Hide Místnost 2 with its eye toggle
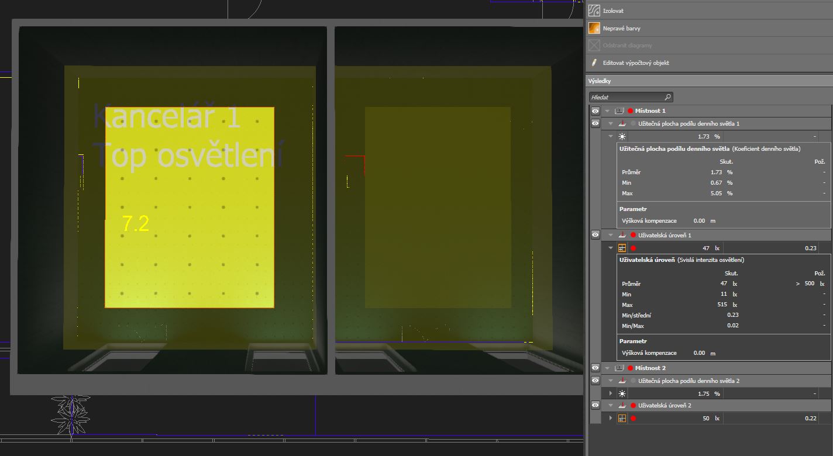This screenshot has width=833, height=456. coord(595,368)
